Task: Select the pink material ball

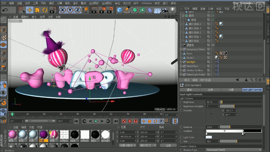Action: tap(13, 135)
